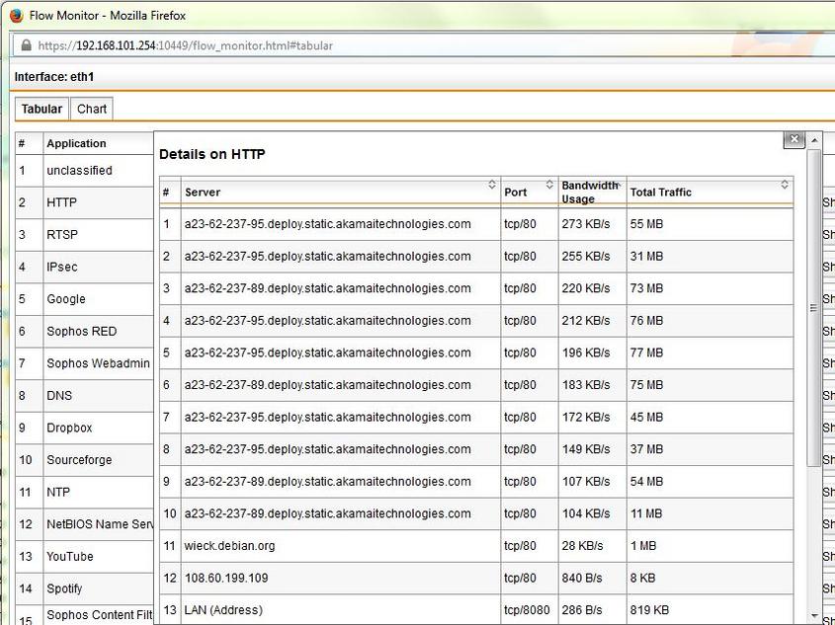835x625 pixels.
Task: Select the IPsec application row
Action: click(x=85, y=267)
